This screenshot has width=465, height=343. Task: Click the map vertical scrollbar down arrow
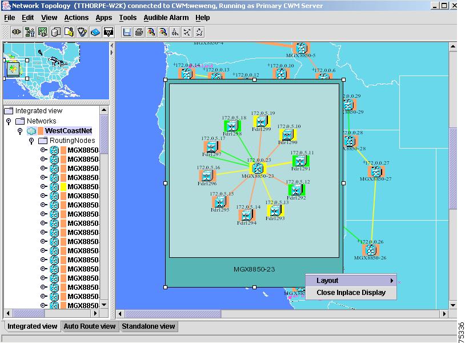click(x=452, y=305)
